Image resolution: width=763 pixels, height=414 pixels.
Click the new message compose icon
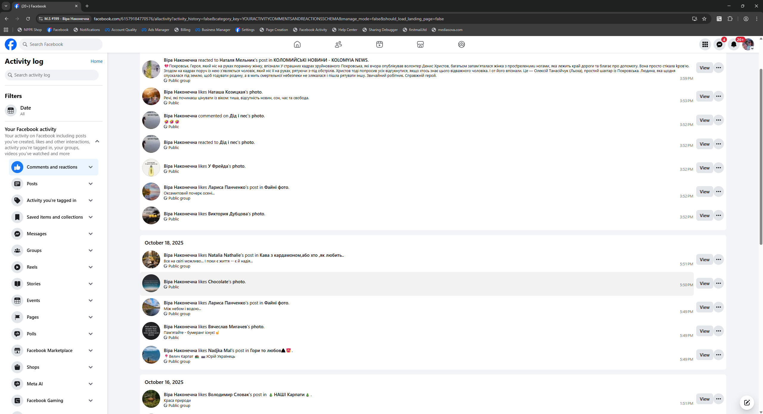(747, 403)
